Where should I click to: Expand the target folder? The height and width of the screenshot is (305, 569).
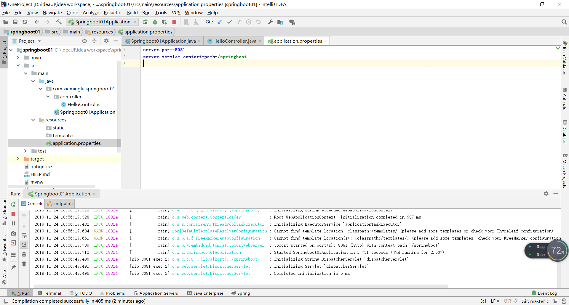18,159
